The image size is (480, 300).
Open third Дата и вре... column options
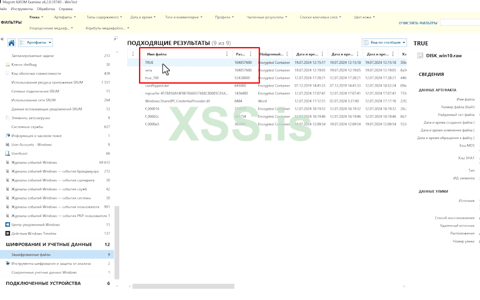(393, 54)
